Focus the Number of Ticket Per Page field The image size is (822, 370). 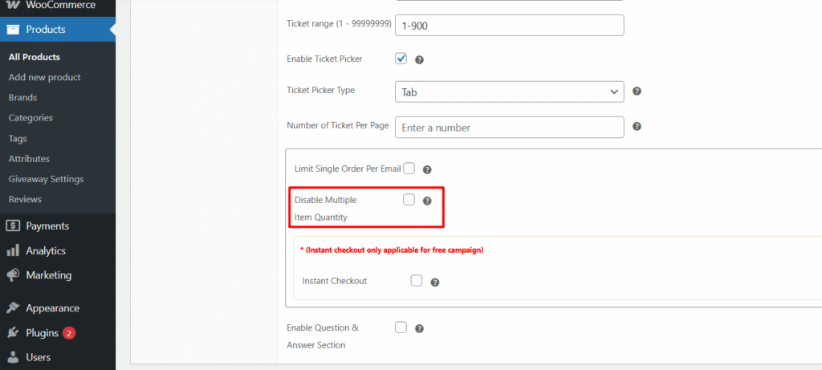point(509,128)
